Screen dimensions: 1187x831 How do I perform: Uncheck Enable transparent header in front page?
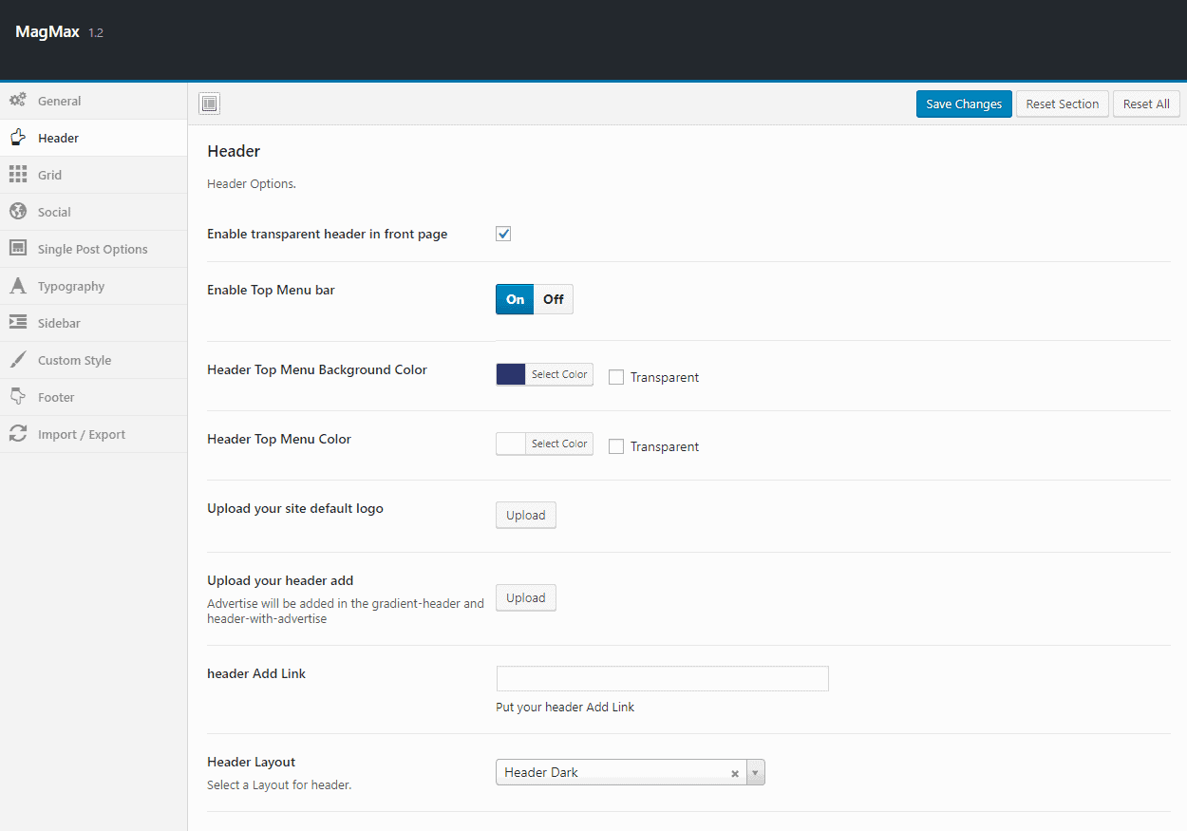502,233
